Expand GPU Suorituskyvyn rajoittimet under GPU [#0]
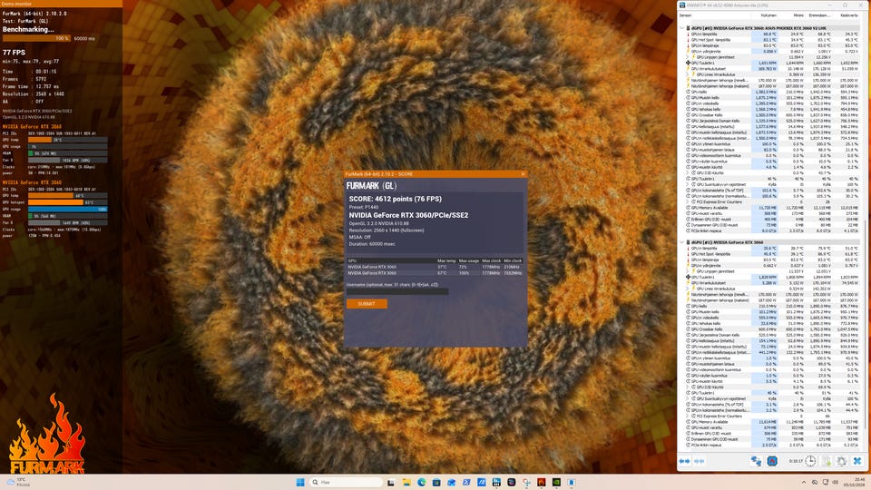The image size is (871, 490). coord(688,184)
